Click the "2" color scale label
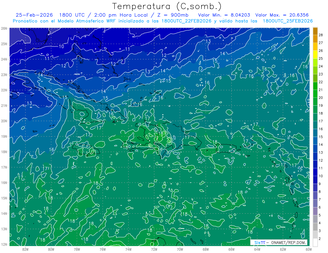The width and height of the screenshot is (328, 253). click(x=320, y=239)
